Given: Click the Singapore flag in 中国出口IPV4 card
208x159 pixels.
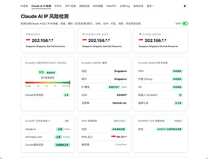Looking at the screenshot, I should (28, 40).
